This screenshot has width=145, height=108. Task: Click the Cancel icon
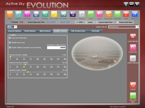133,85
